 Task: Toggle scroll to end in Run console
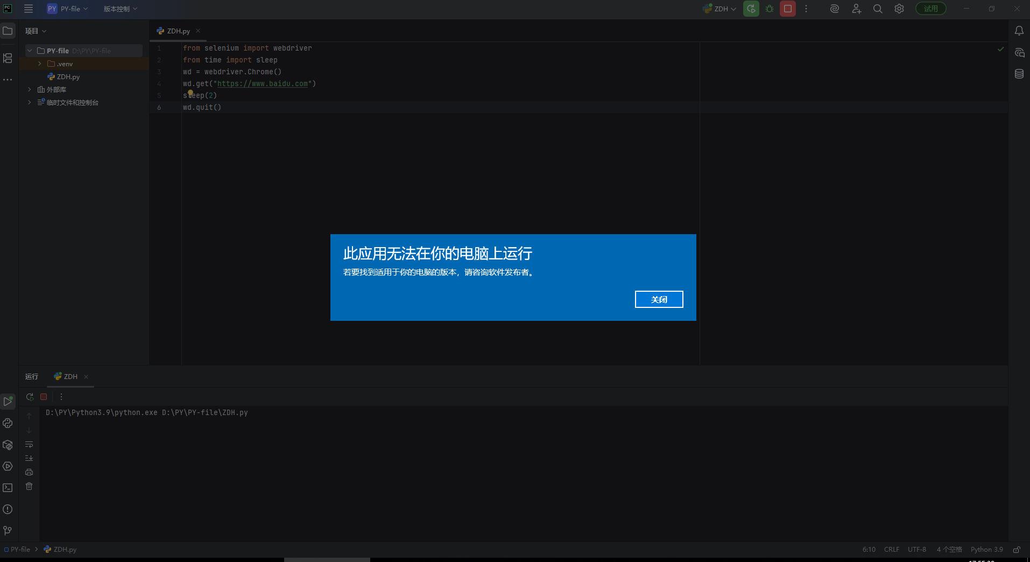tap(29, 458)
